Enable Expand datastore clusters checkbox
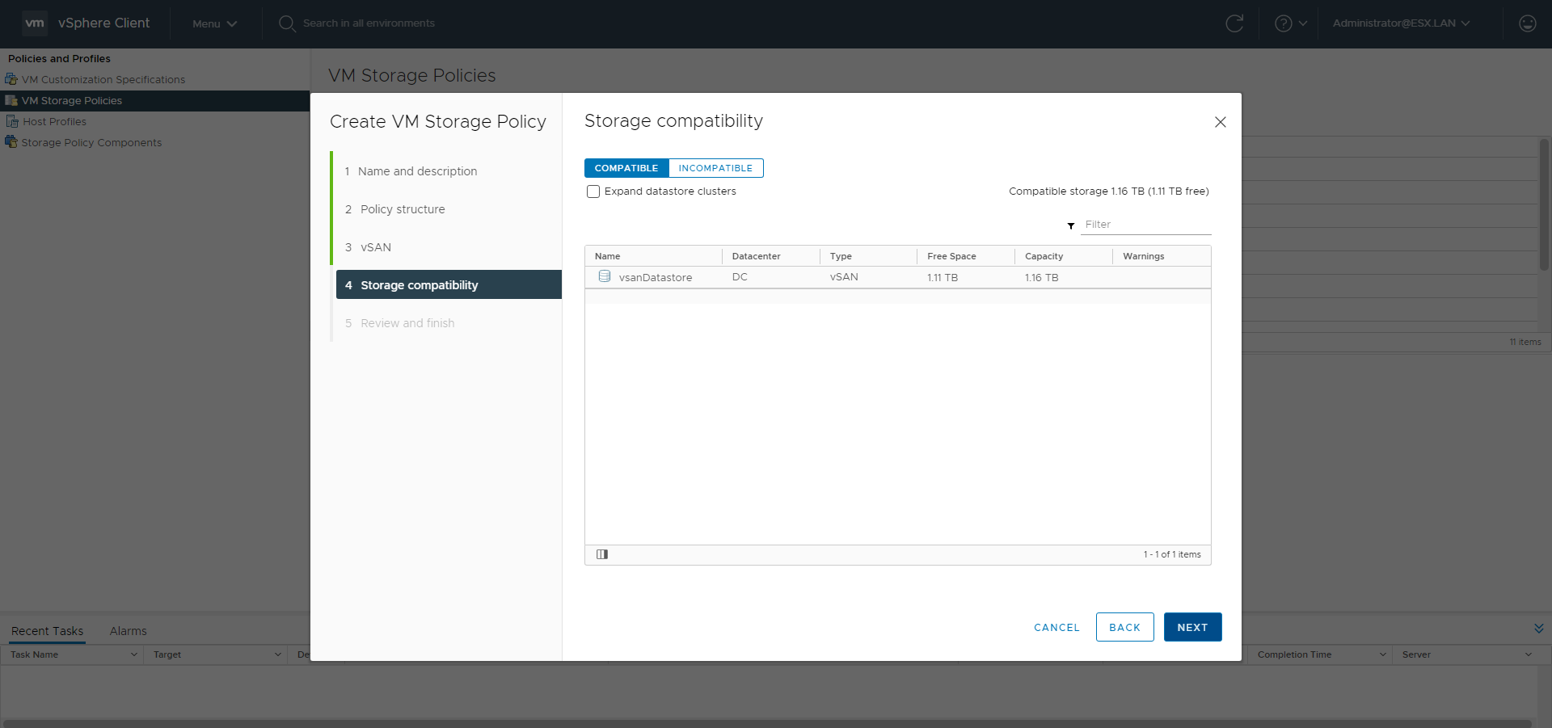Screen dimensions: 1552x728 coord(593,191)
